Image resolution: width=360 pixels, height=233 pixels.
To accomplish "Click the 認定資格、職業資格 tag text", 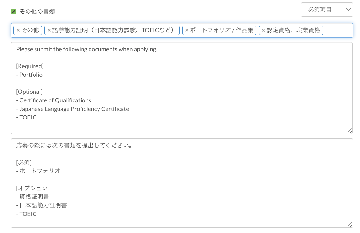I will (293, 30).
